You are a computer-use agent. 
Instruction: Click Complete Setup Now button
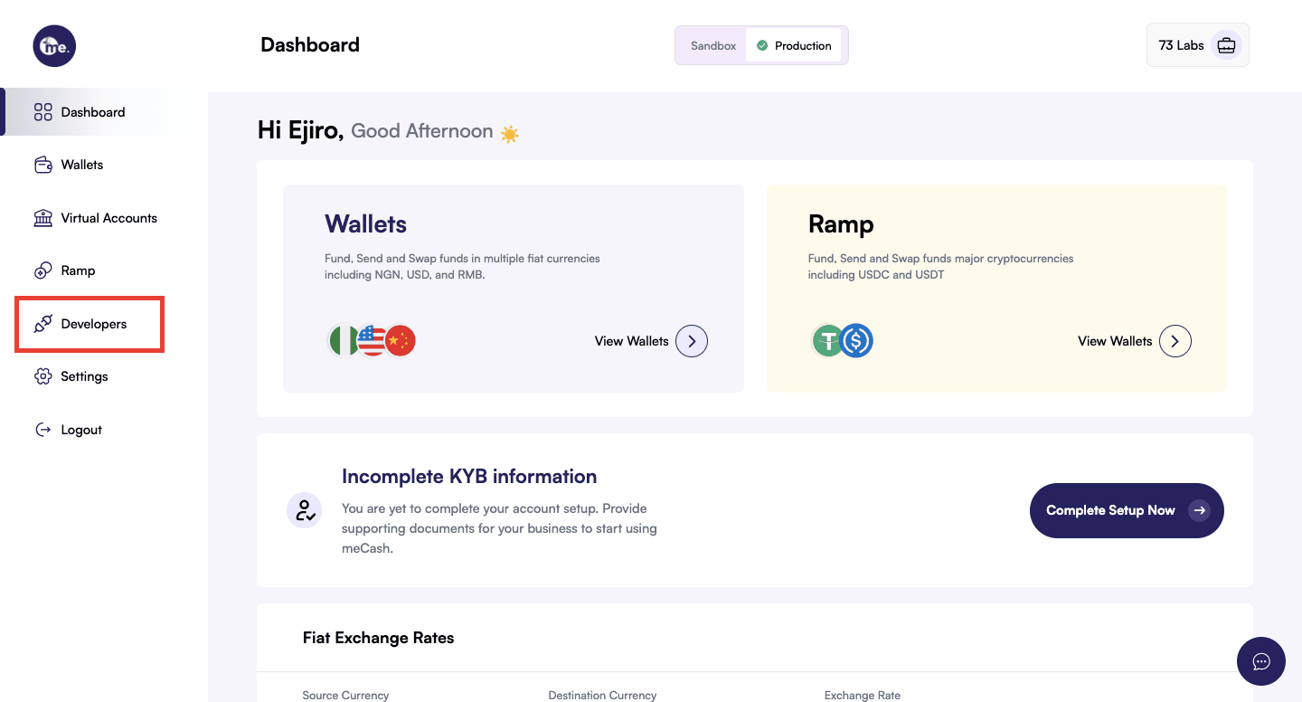click(1126, 510)
